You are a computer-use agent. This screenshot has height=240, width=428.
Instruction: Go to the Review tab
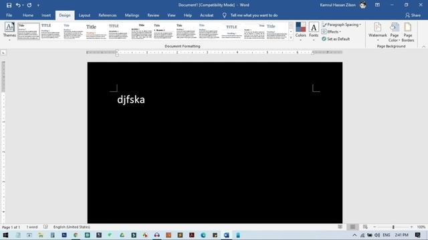pos(153,15)
